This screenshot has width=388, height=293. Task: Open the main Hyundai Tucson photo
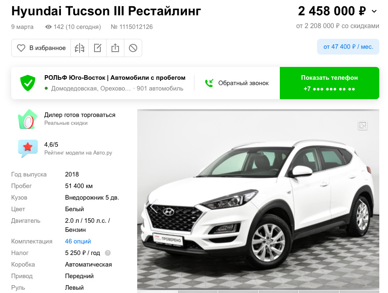tap(258, 199)
